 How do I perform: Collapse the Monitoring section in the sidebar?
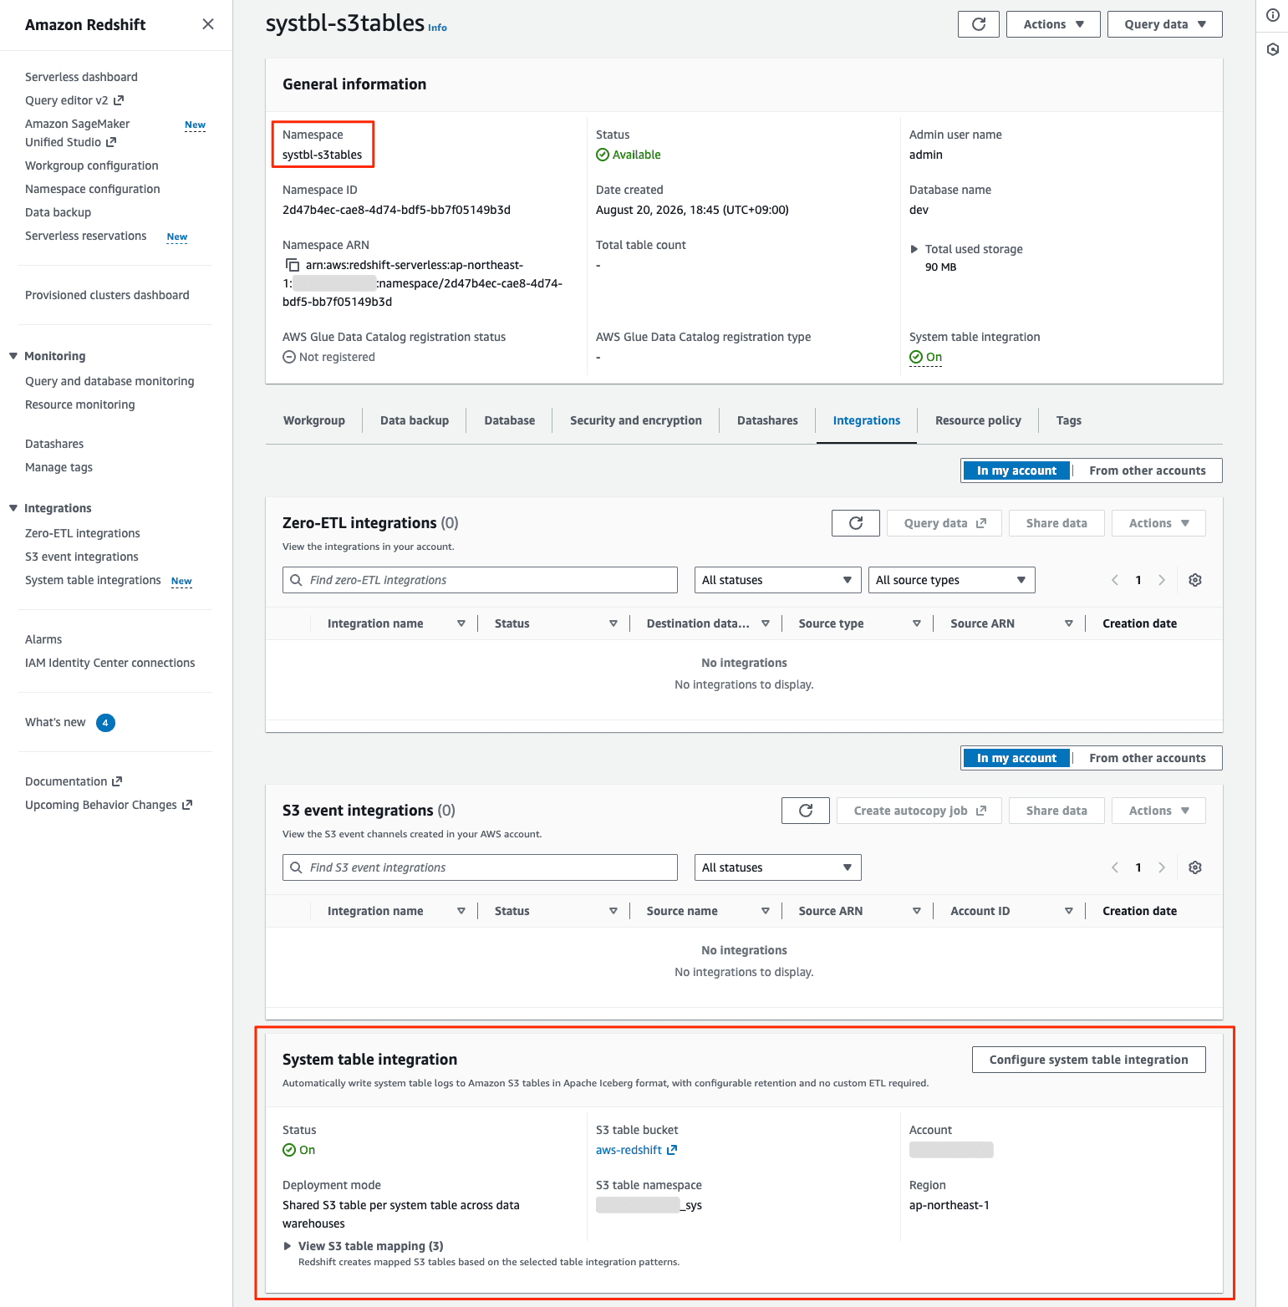(13, 356)
